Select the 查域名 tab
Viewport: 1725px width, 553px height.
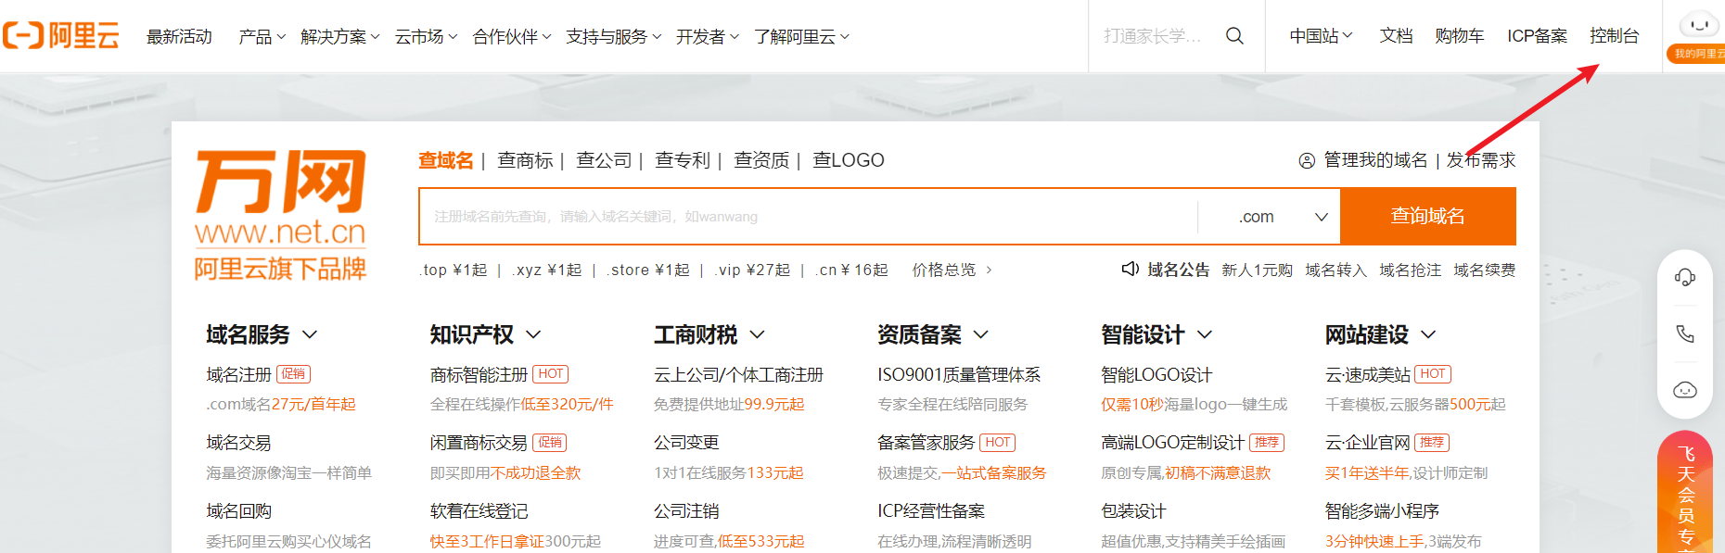[x=446, y=160]
